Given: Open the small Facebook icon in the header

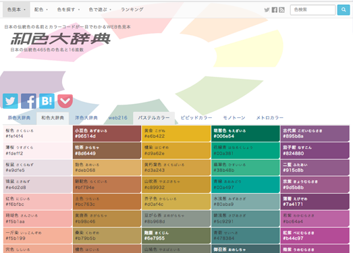Looking at the screenshot, I should tap(275, 10).
